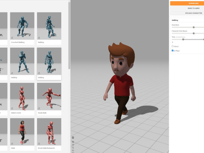Click the motion icon on the woman's Walk card
204x153 pixels.
click(12, 144)
